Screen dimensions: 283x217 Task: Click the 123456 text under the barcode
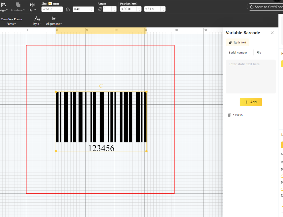point(101,148)
